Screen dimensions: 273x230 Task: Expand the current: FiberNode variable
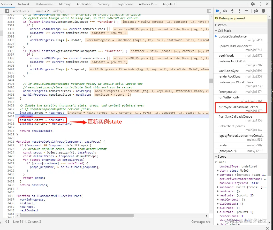[218, 175]
